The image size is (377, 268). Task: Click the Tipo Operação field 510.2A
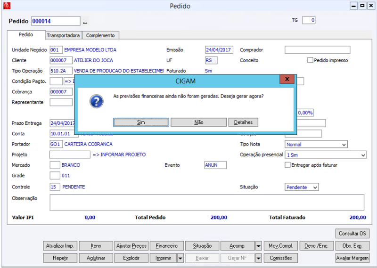61,71
